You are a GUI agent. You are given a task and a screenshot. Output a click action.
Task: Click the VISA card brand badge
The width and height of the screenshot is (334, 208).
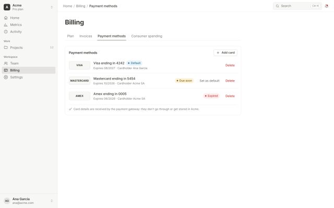coord(79,65)
